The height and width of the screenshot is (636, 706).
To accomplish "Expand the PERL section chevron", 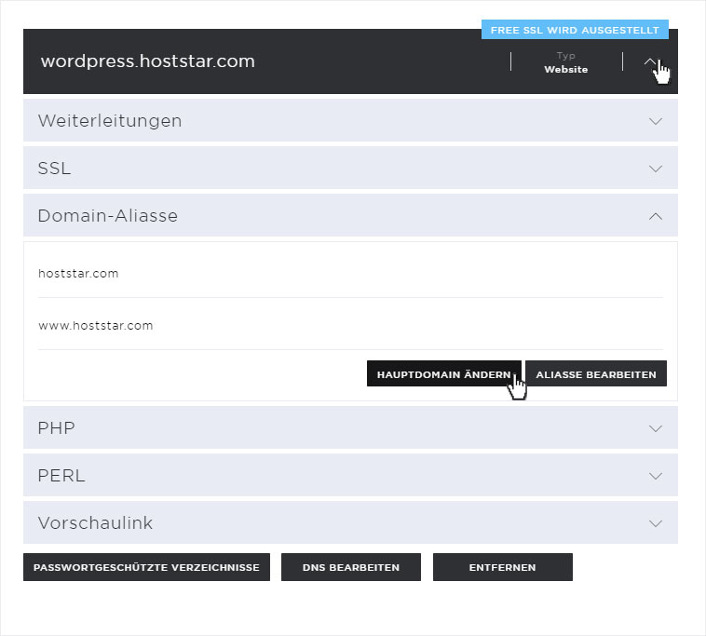I will [656, 476].
